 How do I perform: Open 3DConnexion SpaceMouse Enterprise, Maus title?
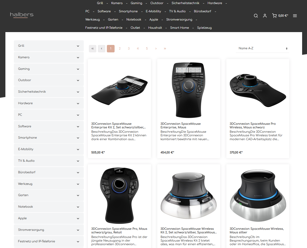click(x=181, y=126)
